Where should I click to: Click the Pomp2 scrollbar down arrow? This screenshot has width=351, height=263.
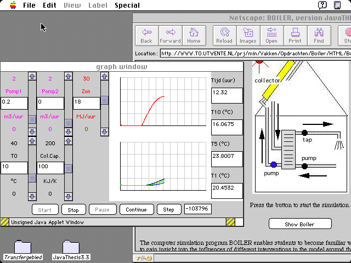(68, 131)
